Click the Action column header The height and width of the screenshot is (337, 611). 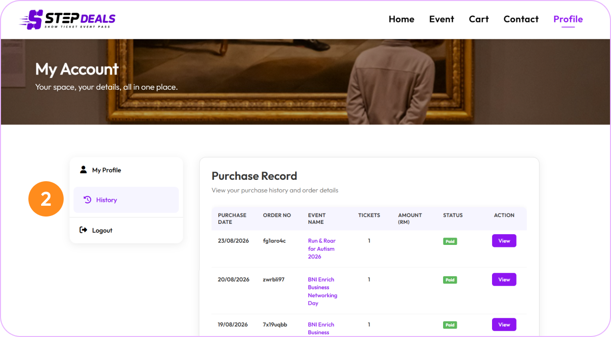click(504, 215)
